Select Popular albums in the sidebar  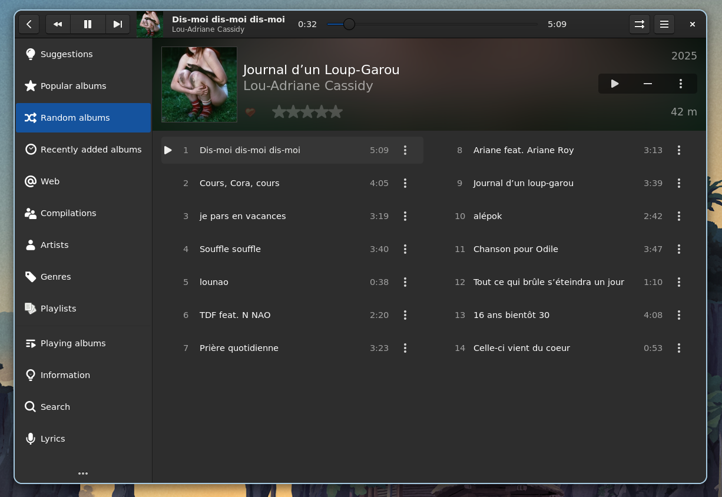click(73, 85)
